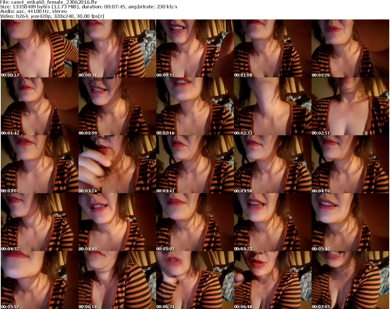This screenshot has width=390, height=309.
Task: Click the 00:07:05 video frame
Action: (350, 280)
